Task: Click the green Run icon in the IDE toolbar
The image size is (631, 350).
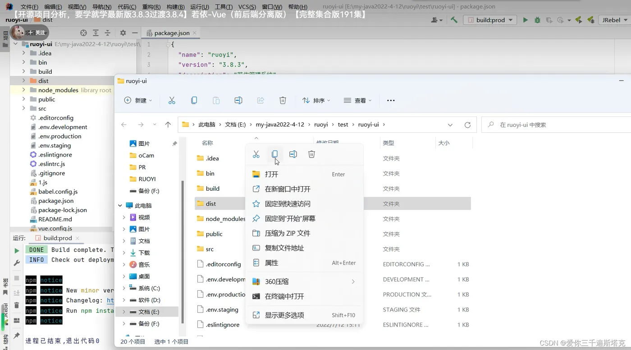Action: [x=525, y=20]
